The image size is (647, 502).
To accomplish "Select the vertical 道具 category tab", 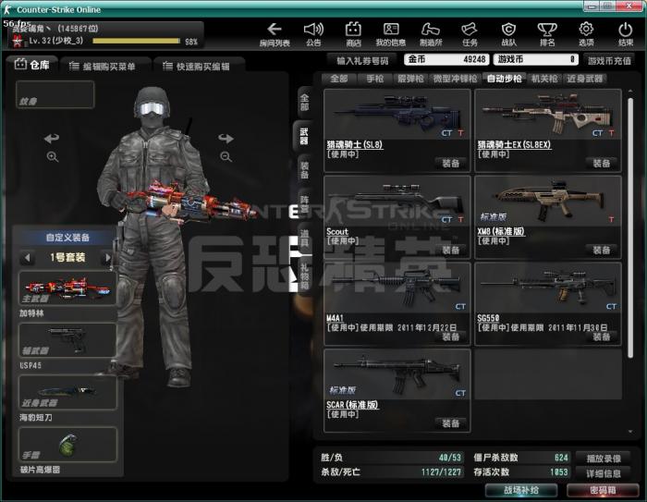I will point(304,238).
